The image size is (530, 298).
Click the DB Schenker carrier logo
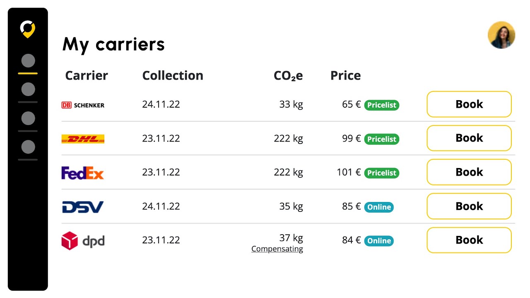coord(83,105)
